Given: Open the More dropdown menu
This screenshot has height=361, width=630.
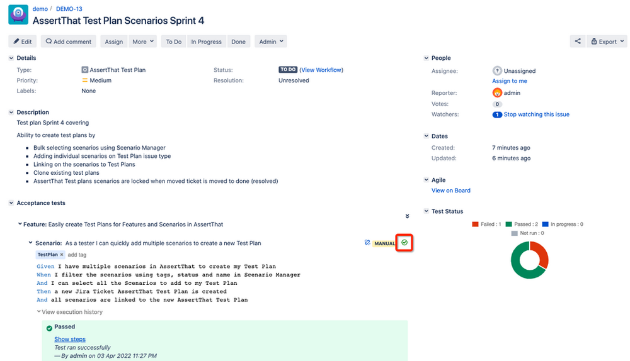Looking at the screenshot, I should coord(142,42).
